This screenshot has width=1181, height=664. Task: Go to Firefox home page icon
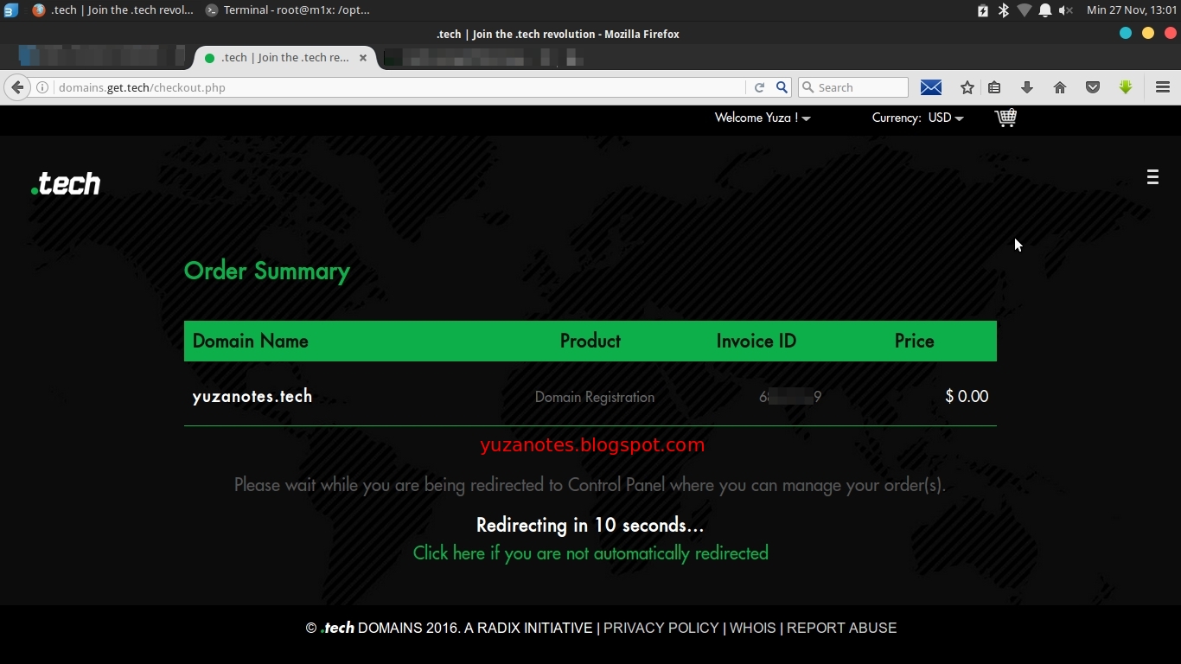(x=1060, y=87)
